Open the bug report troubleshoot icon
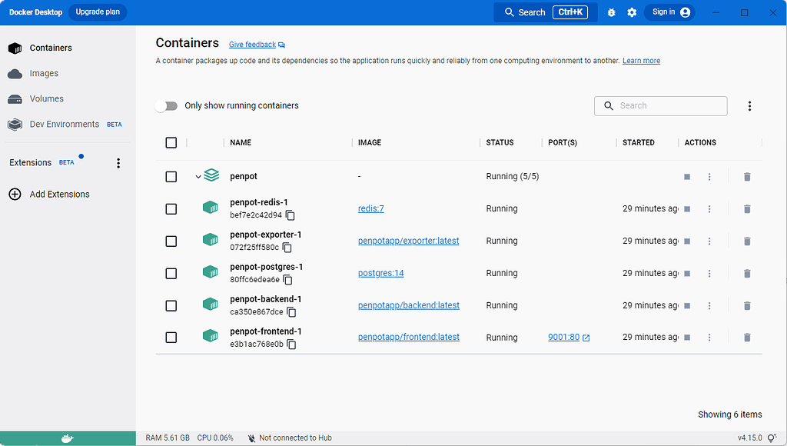 point(611,13)
